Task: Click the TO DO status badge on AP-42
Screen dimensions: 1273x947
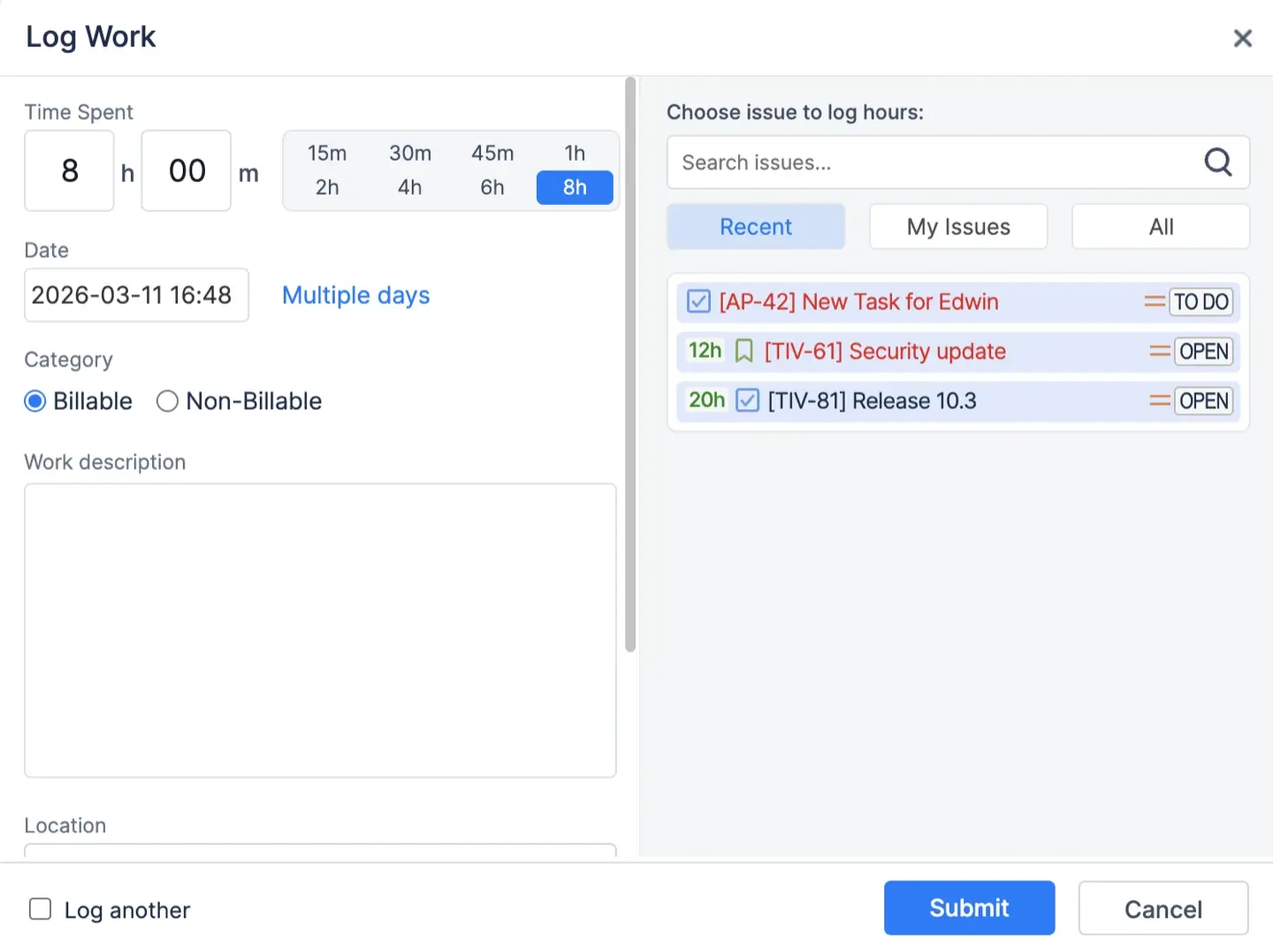Action: [1201, 301]
